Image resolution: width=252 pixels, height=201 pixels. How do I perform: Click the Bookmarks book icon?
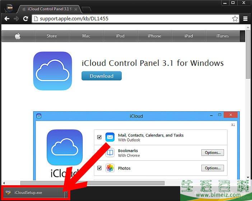point(110,153)
